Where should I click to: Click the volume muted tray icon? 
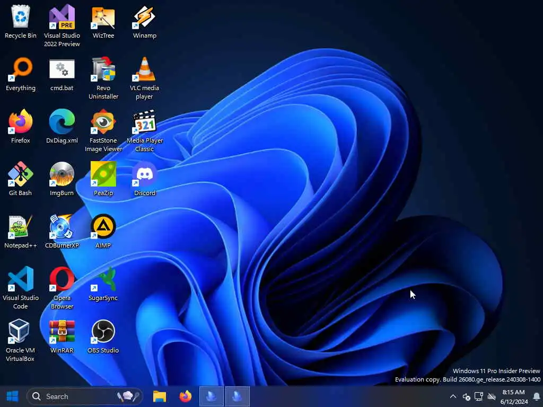pos(466,396)
